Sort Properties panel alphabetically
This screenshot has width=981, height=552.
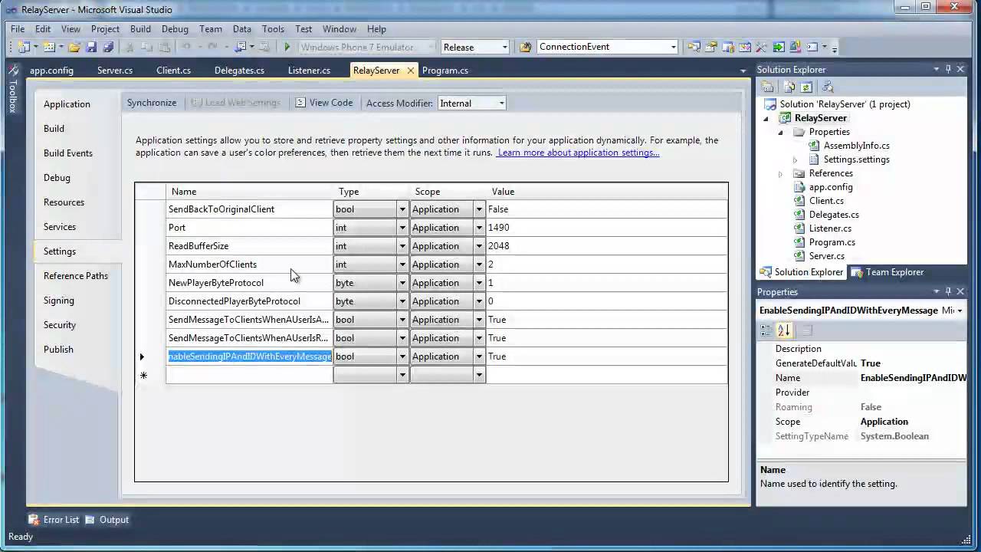pos(783,330)
